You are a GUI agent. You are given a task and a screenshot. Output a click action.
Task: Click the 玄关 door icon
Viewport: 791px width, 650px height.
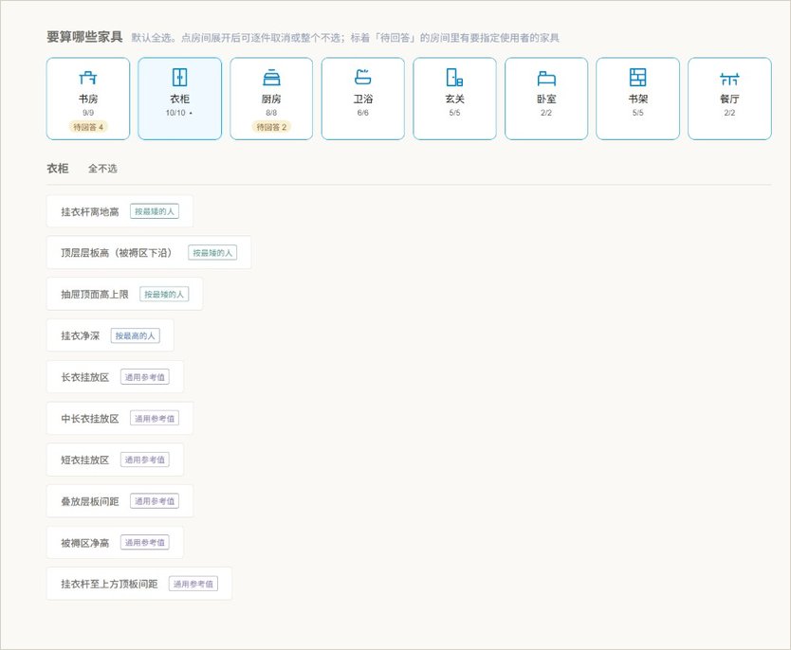click(454, 78)
